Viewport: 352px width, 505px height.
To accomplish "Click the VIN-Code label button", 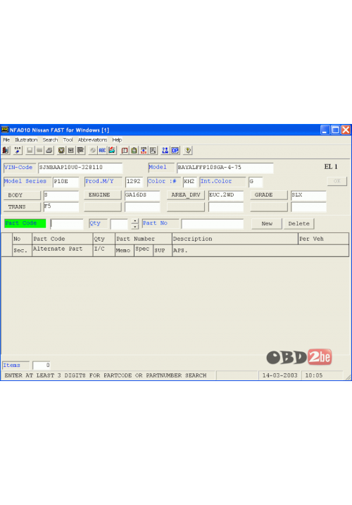I will (x=20, y=168).
